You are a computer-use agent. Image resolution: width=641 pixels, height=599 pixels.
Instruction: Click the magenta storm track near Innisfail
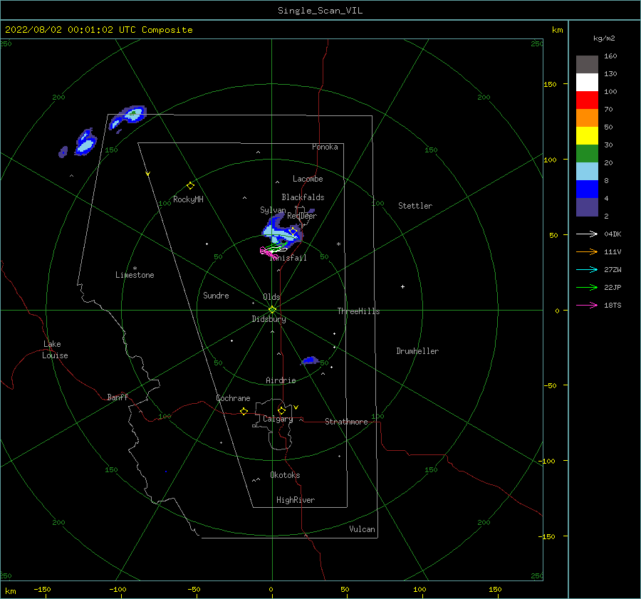point(268,252)
